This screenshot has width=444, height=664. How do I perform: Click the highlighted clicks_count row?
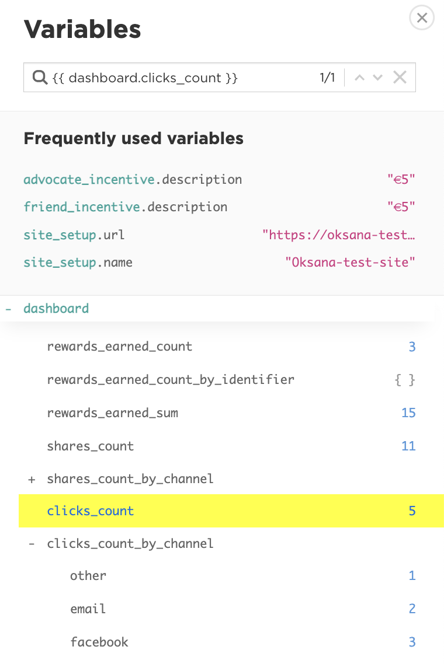tap(231, 511)
